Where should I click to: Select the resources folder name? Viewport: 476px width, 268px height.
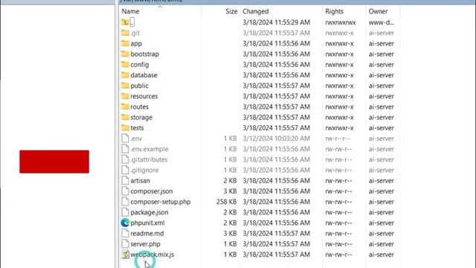[x=144, y=96]
